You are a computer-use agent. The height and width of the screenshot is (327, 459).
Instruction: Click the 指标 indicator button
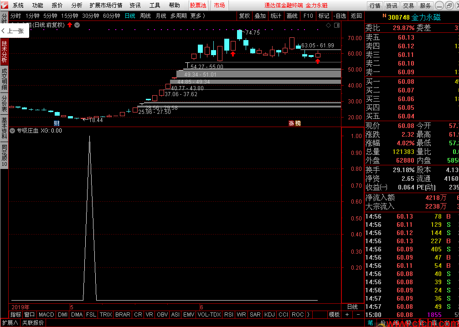click(15, 315)
